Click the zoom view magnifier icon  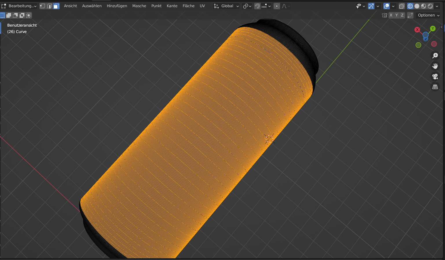pos(435,56)
